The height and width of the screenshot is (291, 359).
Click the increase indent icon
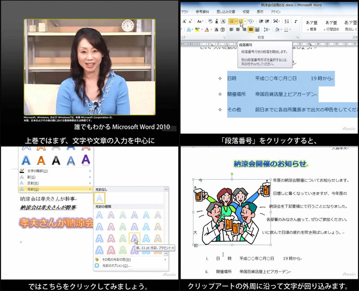coord(267,21)
